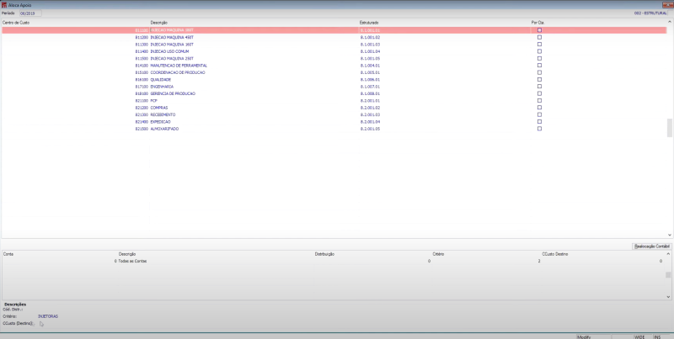Toggle Por Cia checkbox for COMPRAS row
Viewport: 674px width, 339px height.
(x=539, y=108)
